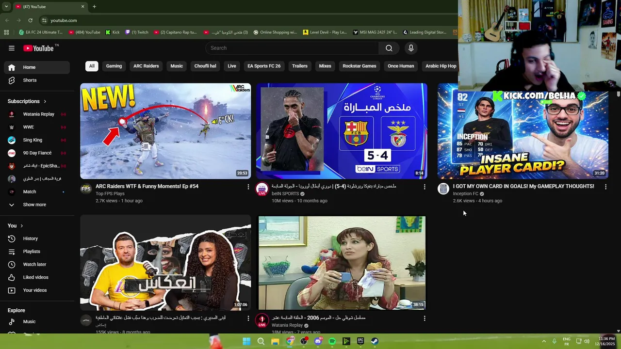Open more options for Inception FC video
Screen dimensions: 621x349
pyautogui.click(x=605, y=187)
